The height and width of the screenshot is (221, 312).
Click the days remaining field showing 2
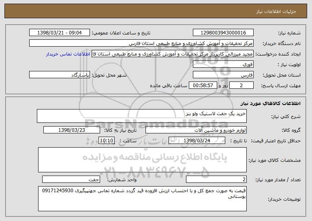tap(241, 86)
